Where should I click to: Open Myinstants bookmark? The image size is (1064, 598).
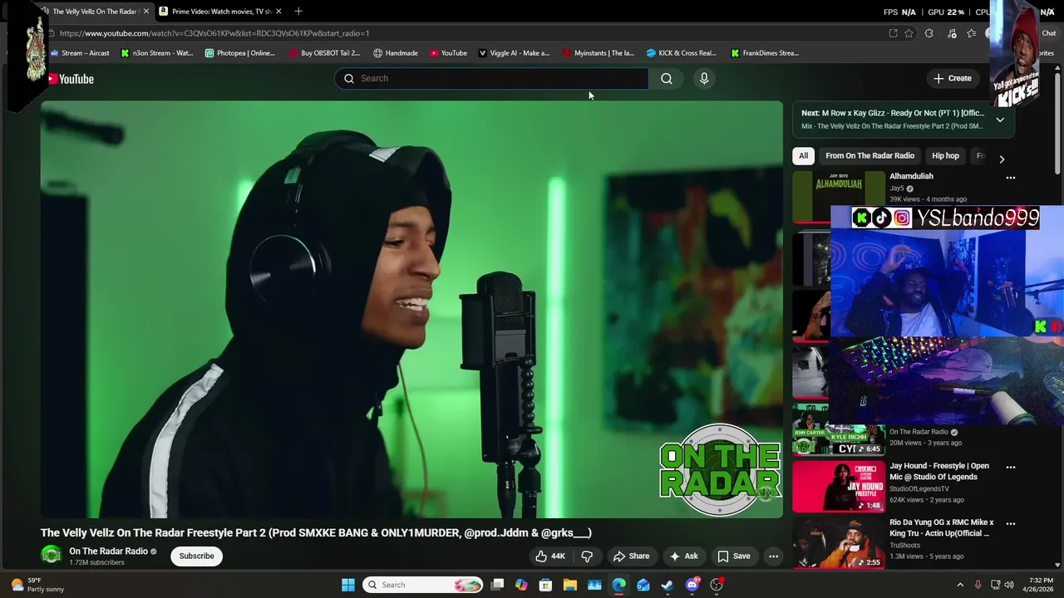(x=598, y=53)
